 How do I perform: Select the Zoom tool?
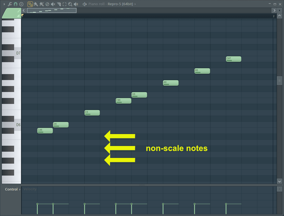[x=70, y=4]
